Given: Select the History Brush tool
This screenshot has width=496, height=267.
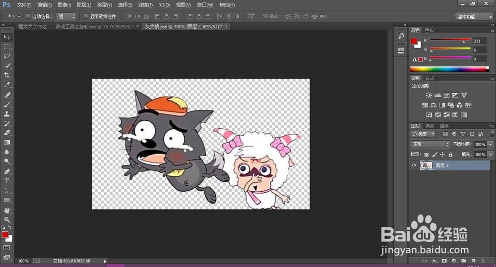Looking at the screenshot, I should [x=6, y=123].
